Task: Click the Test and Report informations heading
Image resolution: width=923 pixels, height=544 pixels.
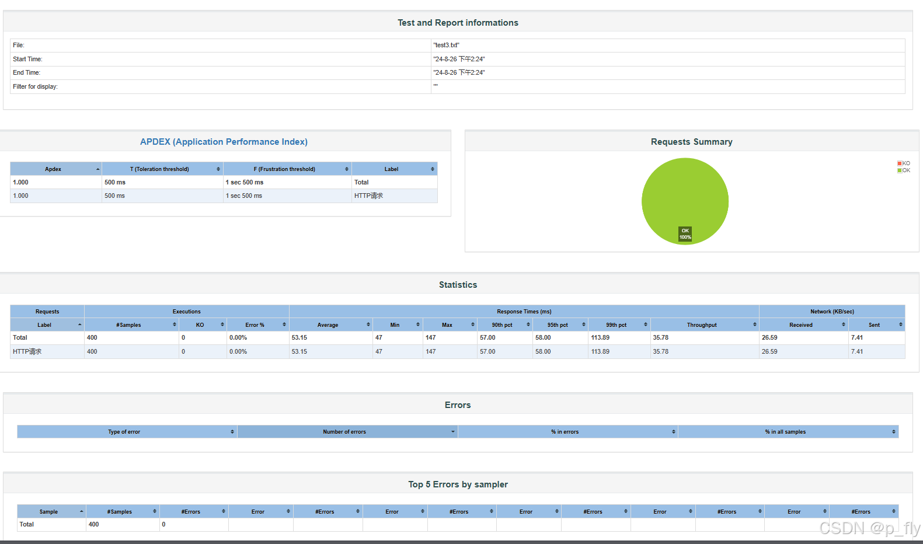Action: click(x=458, y=23)
